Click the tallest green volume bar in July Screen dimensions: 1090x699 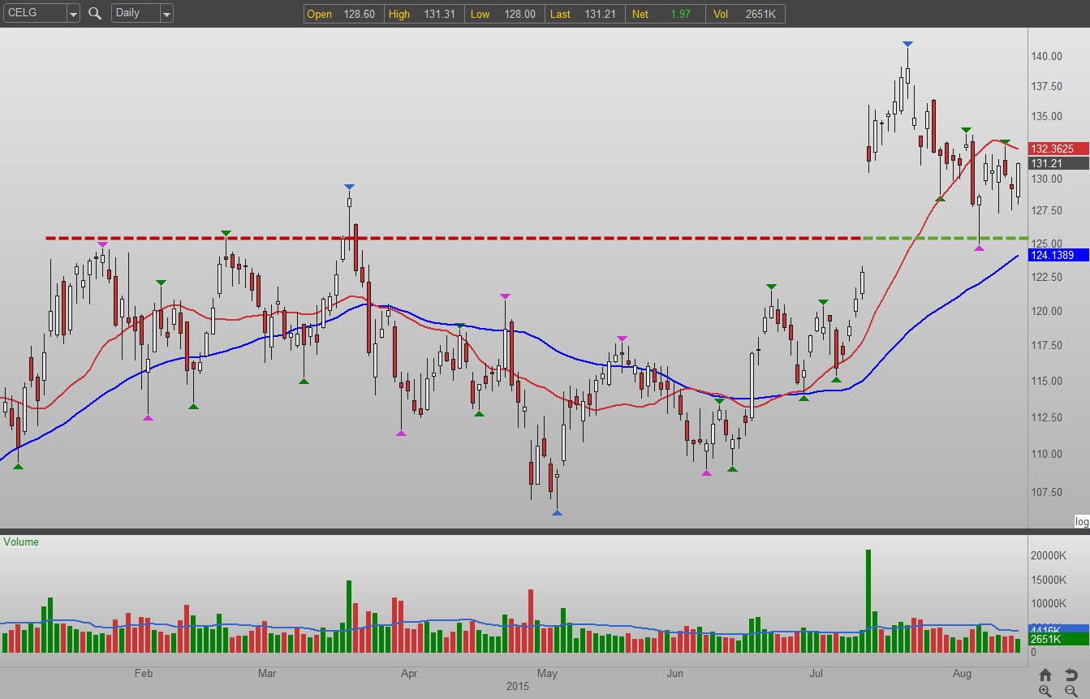(x=868, y=602)
